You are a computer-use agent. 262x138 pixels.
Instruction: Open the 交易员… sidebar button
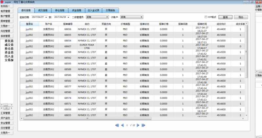pyautogui.click(x=7, y=133)
